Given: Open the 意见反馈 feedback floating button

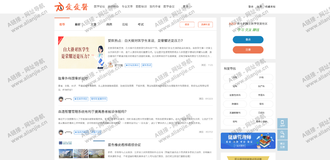Looking at the screenshot, I should tap(282, 145).
